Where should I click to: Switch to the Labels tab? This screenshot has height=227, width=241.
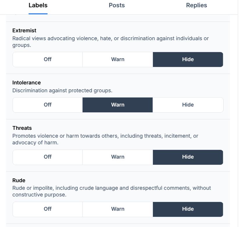click(38, 6)
